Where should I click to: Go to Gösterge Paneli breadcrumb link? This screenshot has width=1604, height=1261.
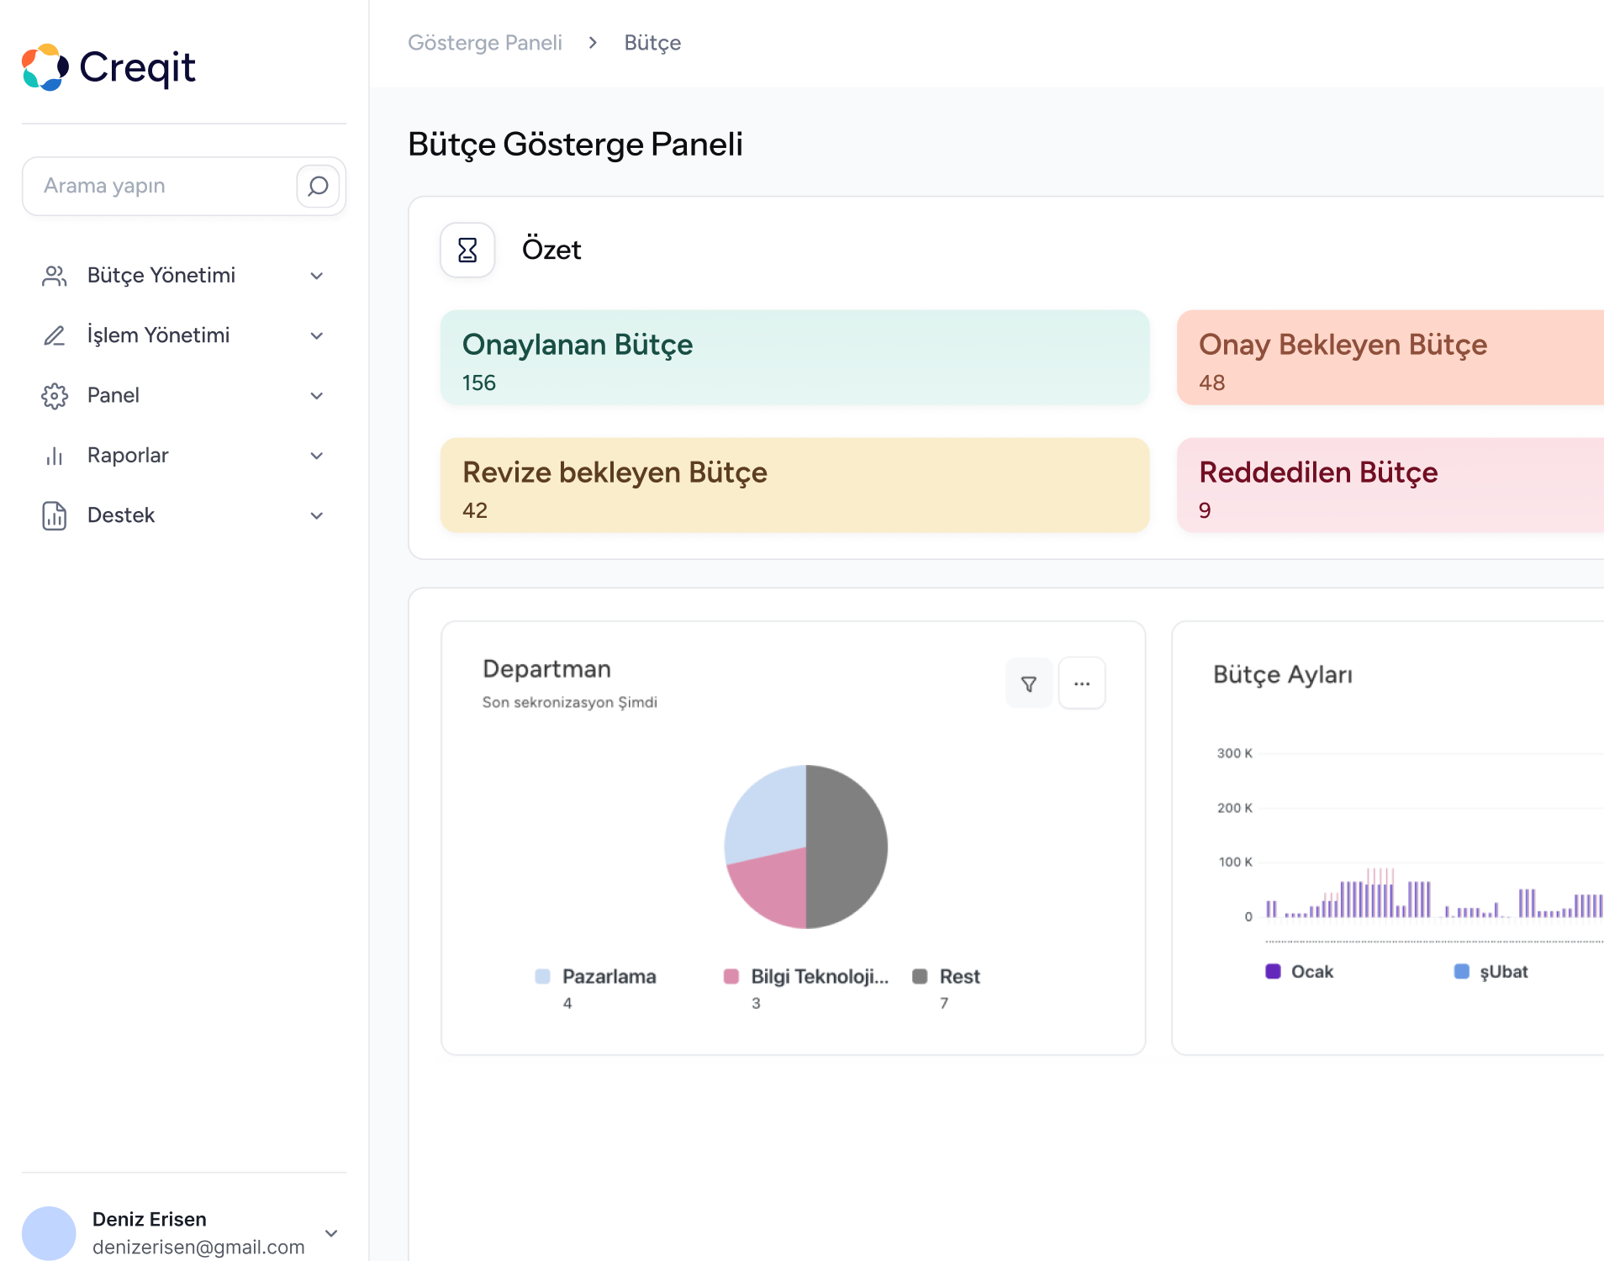coord(485,43)
